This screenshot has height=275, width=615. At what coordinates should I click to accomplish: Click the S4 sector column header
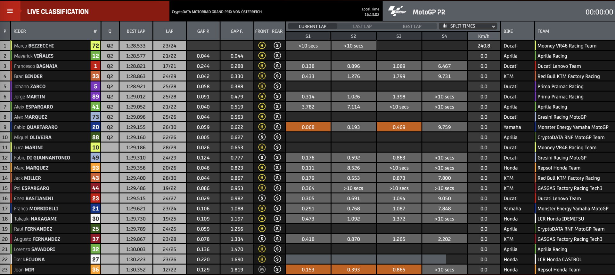click(444, 36)
